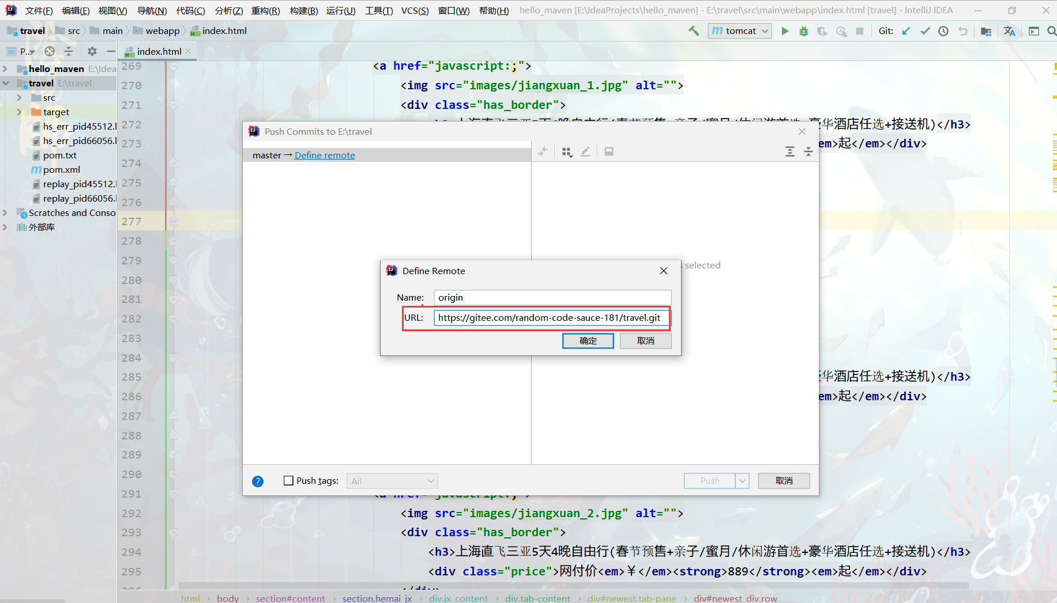This screenshot has width=1057, height=603.
Task: Stop the running process icon
Action: [x=860, y=31]
